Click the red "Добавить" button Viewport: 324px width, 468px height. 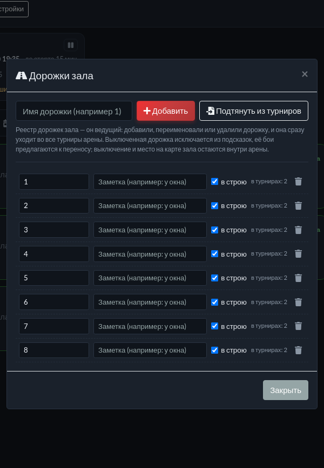click(166, 111)
